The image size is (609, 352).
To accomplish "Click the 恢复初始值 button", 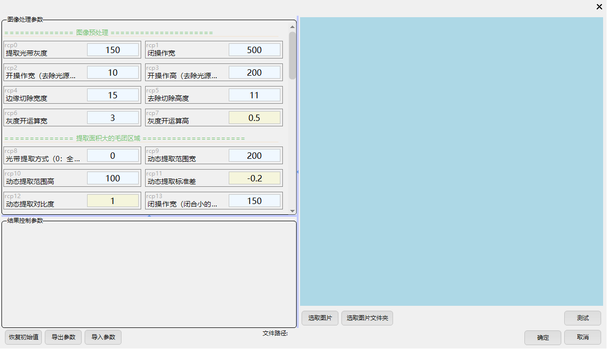I will coord(23,337).
